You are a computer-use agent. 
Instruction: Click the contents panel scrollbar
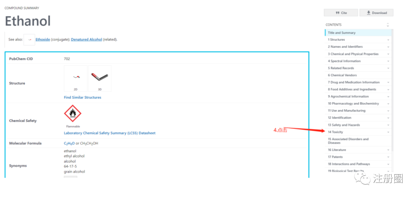pos(392,90)
